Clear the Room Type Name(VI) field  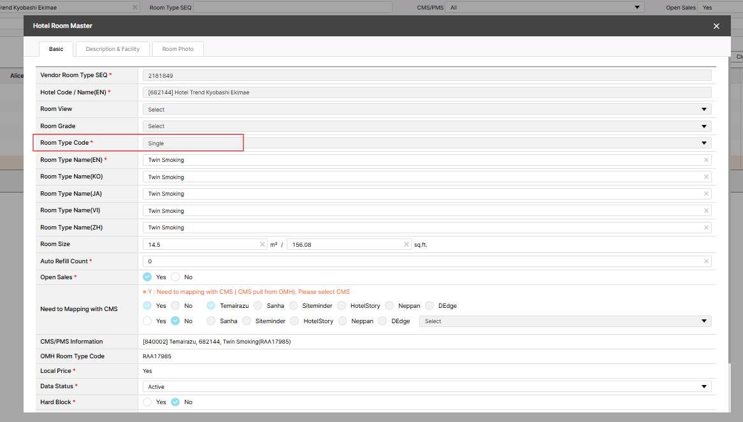(706, 211)
